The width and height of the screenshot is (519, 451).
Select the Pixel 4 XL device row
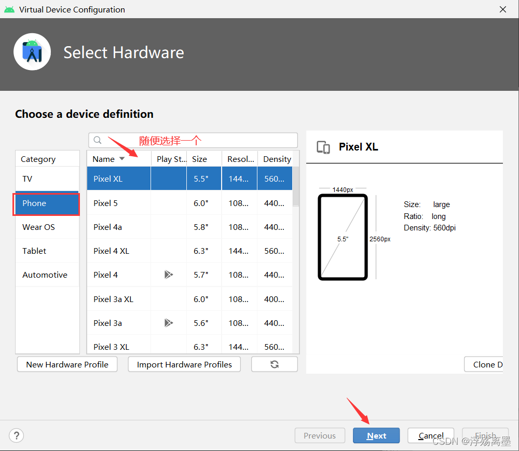(x=189, y=251)
